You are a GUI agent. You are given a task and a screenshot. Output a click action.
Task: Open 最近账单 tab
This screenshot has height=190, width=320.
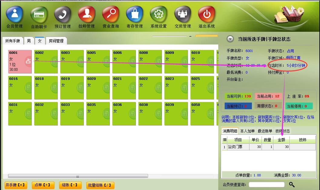click(x=265, y=131)
